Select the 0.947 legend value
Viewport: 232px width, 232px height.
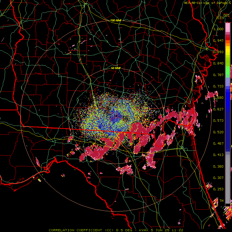218,40
